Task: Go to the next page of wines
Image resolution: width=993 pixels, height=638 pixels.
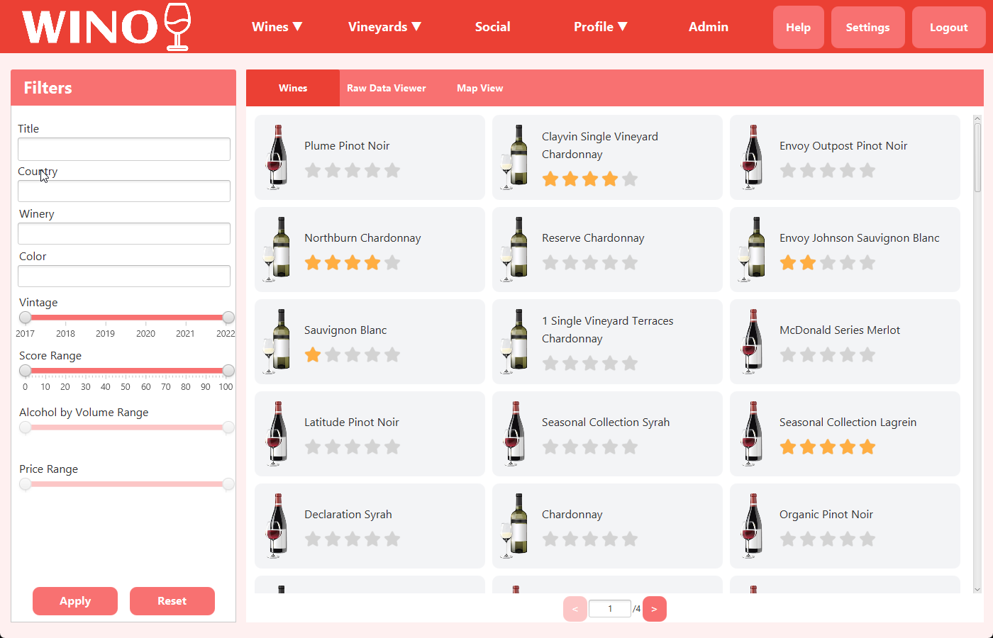Action: pyautogui.click(x=654, y=609)
